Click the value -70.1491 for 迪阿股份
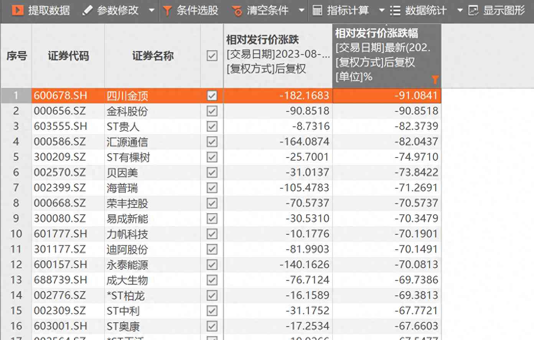 pyautogui.click(x=416, y=249)
